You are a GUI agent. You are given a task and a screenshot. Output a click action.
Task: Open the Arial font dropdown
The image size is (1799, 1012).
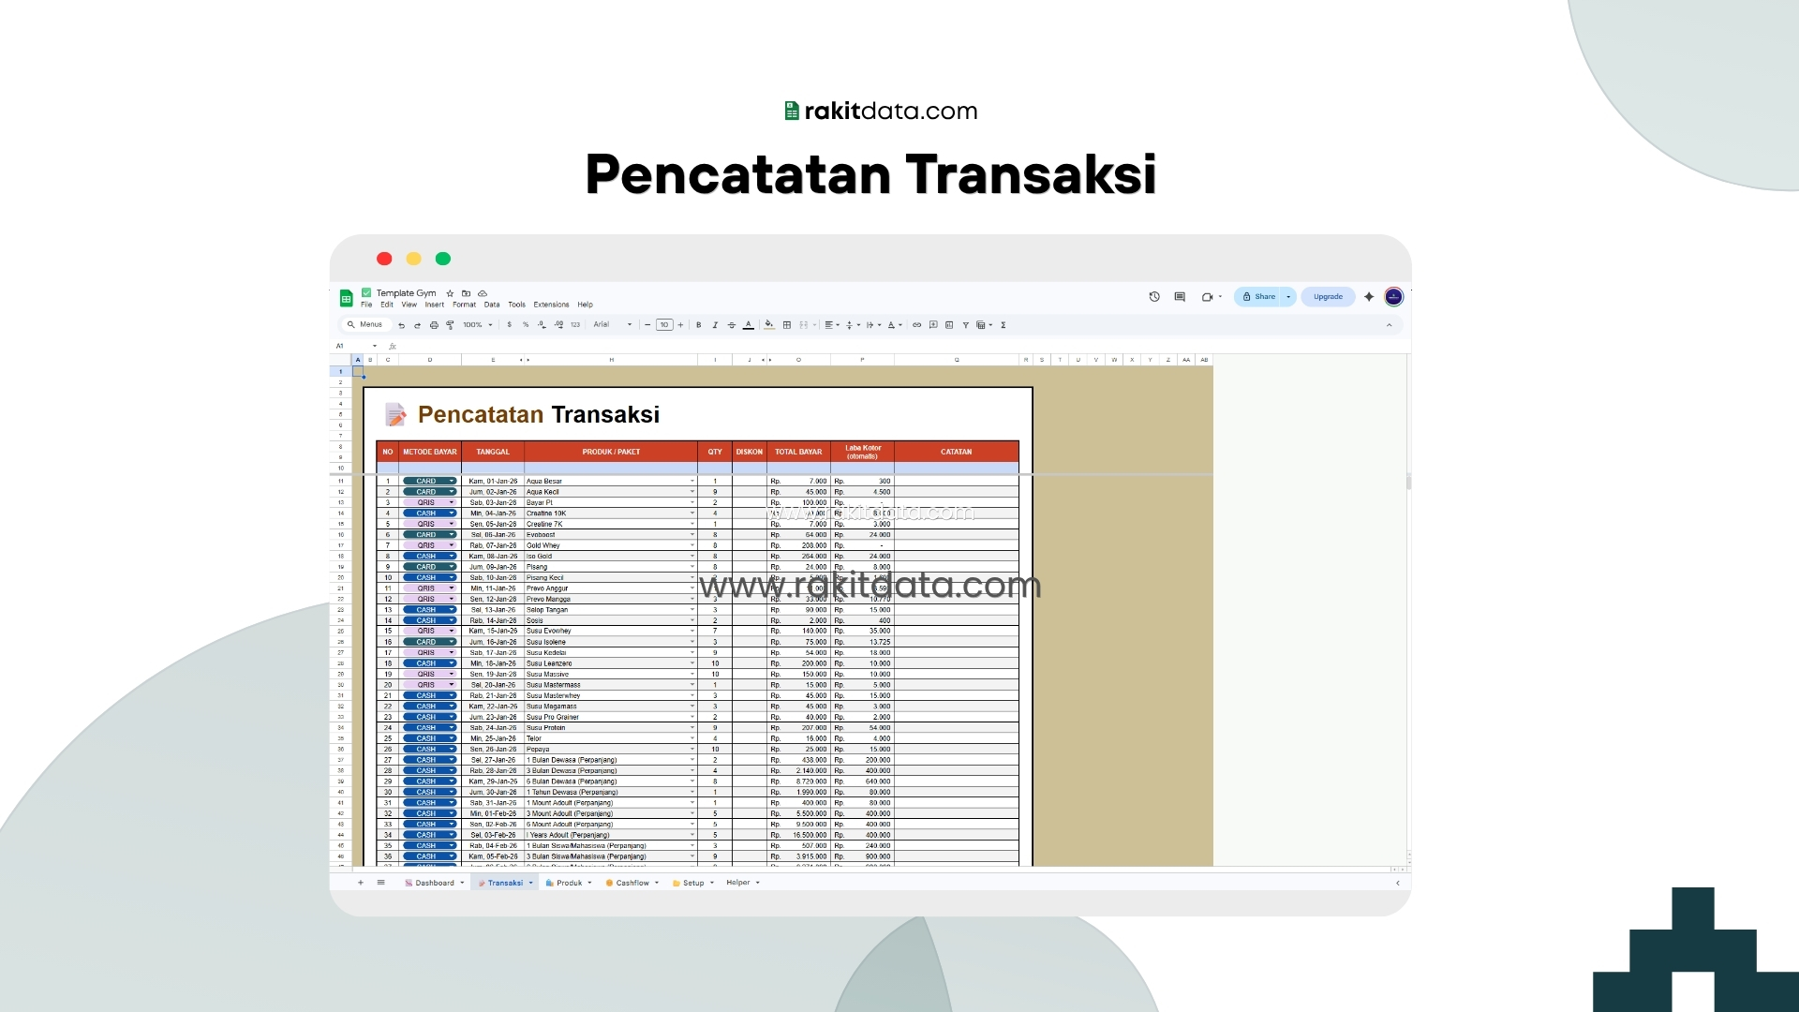pyautogui.click(x=613, y=325)
